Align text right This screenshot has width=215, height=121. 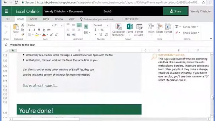click(x=79, y=30)
